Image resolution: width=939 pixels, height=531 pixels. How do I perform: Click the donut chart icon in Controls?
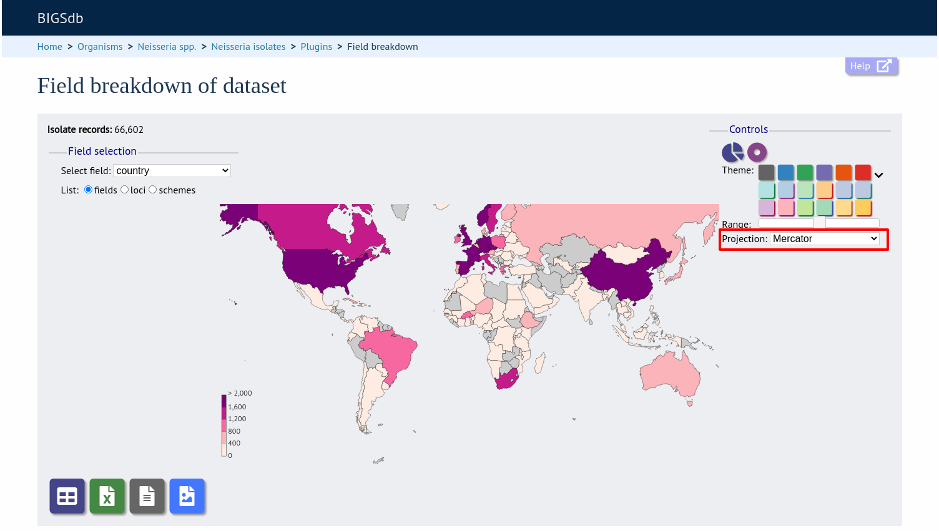point(757,152)
